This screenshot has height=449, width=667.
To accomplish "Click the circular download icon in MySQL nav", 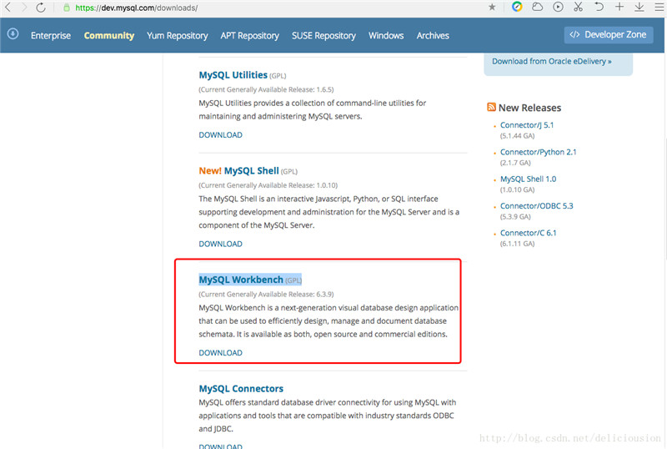I will pyautogui.click(x=13, y=33).
